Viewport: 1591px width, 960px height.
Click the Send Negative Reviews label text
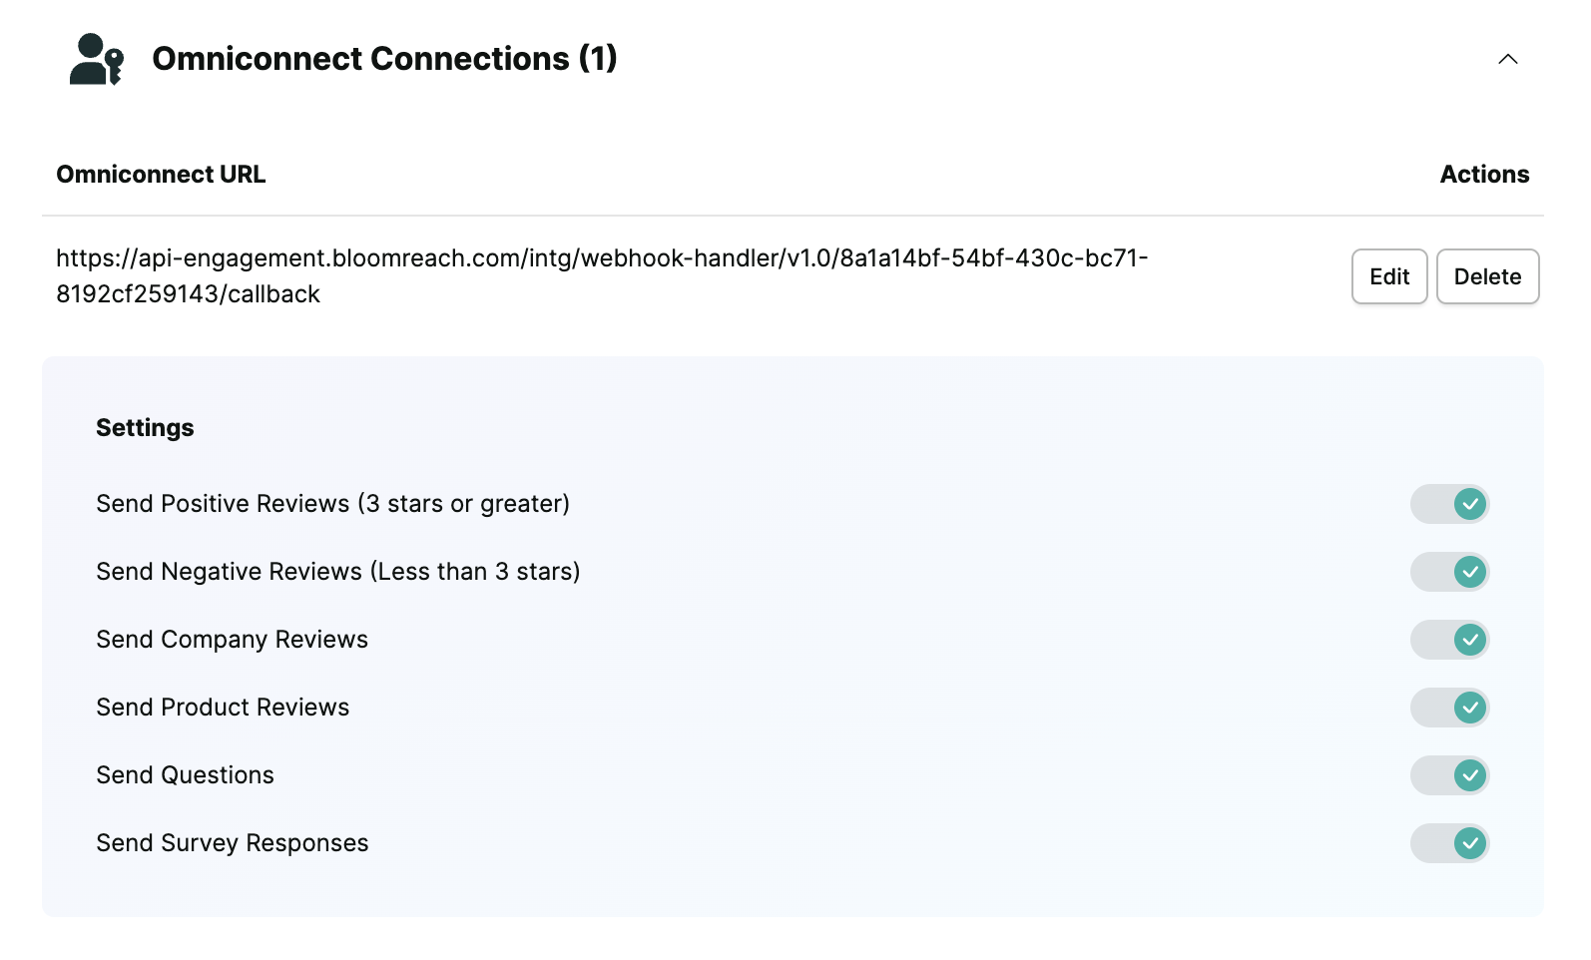(x=338, y=572)
